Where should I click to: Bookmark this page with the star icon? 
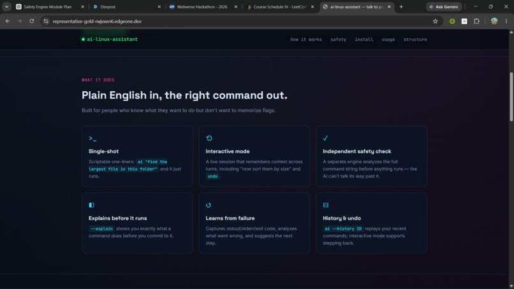(x=436, y=21)
